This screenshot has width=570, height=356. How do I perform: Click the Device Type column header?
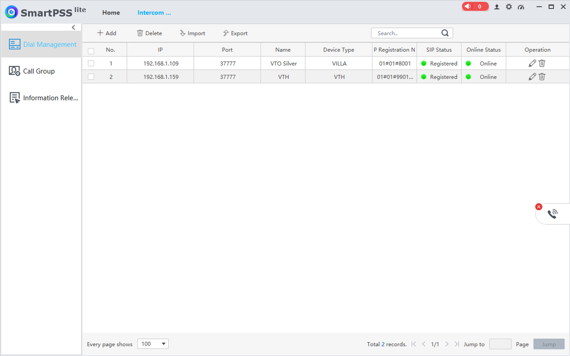pyautogui.click(x=339, y=50)
